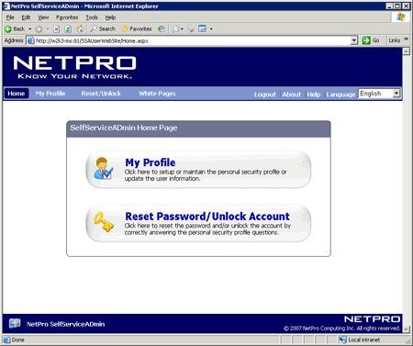413x346 pixels.
Task: Click the address bar URL field
Action: pos(193,40)
